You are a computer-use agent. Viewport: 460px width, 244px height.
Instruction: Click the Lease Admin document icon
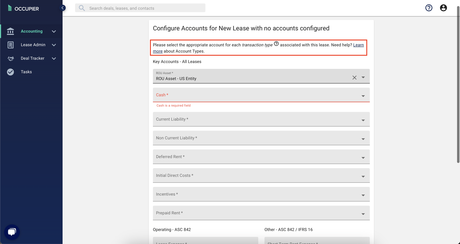click(x=11, y=45)
